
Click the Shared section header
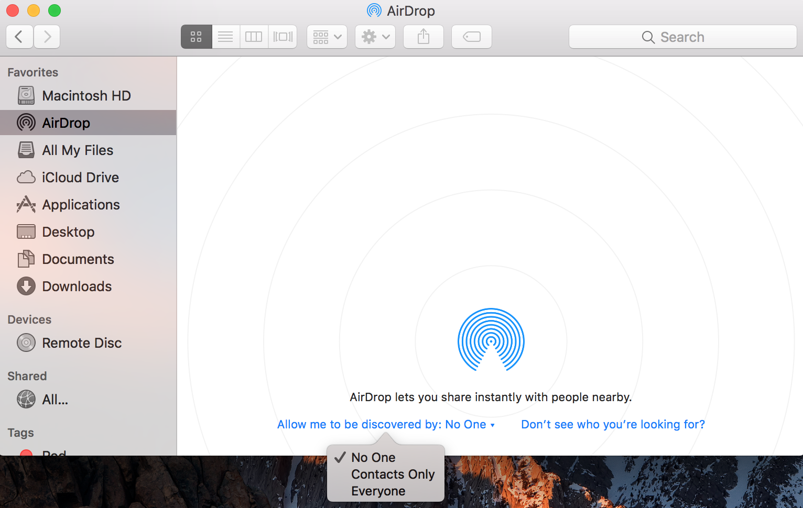click(27, 376)
